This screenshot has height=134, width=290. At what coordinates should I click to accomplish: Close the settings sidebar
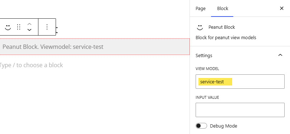tap(282, 8)
